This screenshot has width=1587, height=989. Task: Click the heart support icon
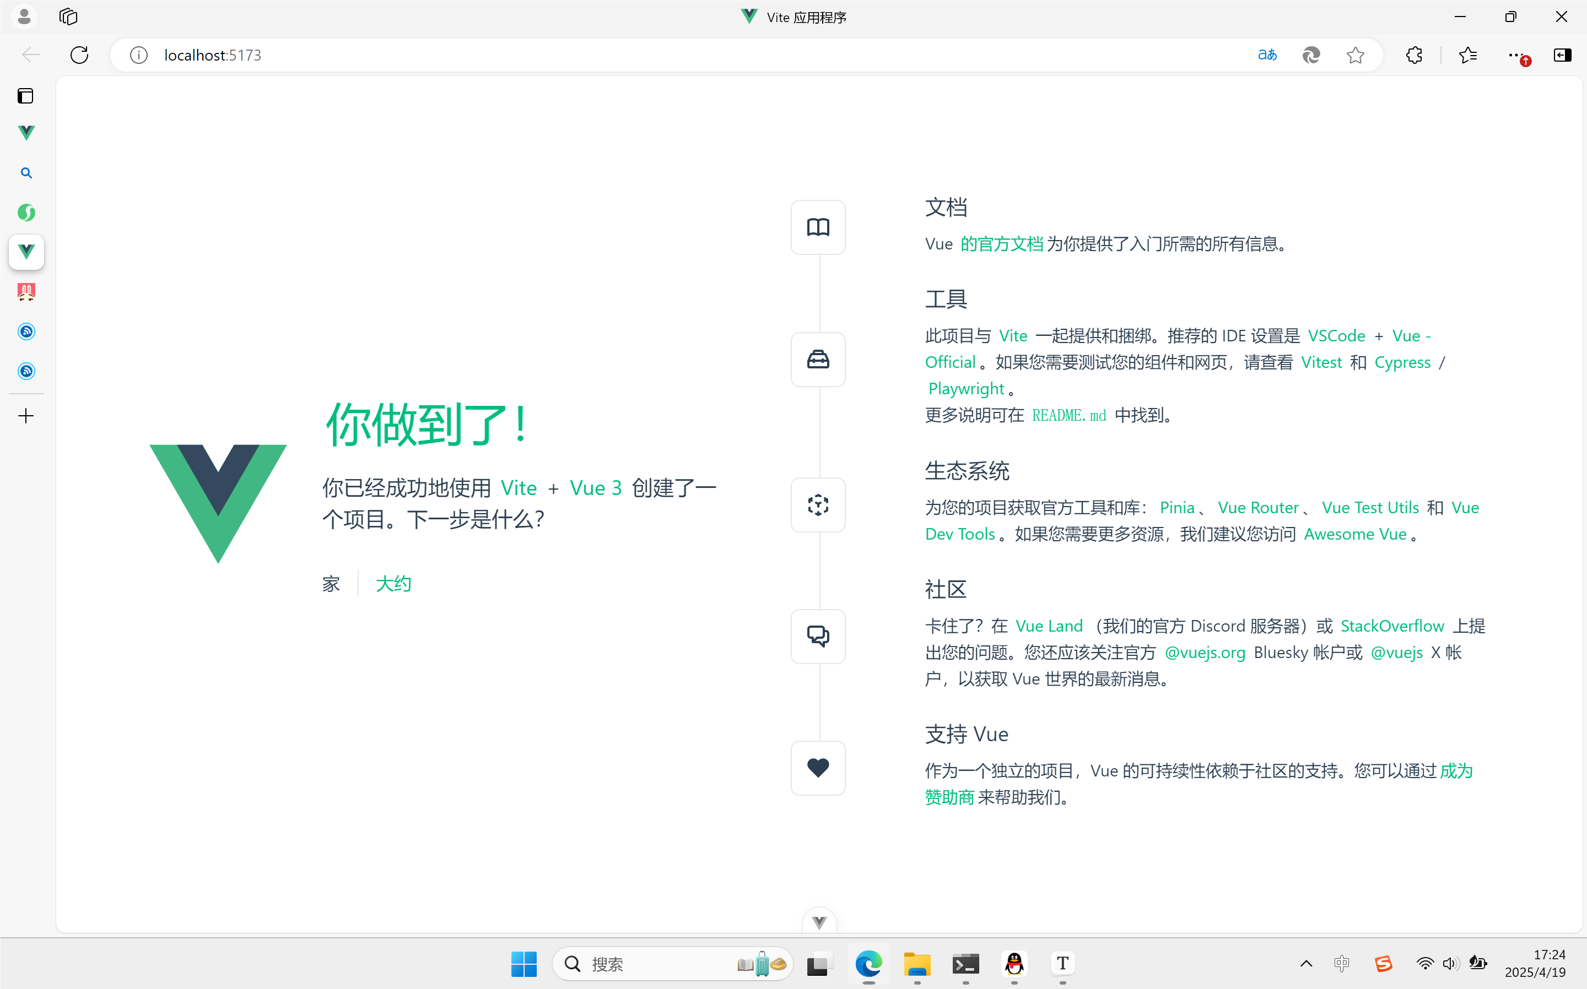(x=817, y=767)
